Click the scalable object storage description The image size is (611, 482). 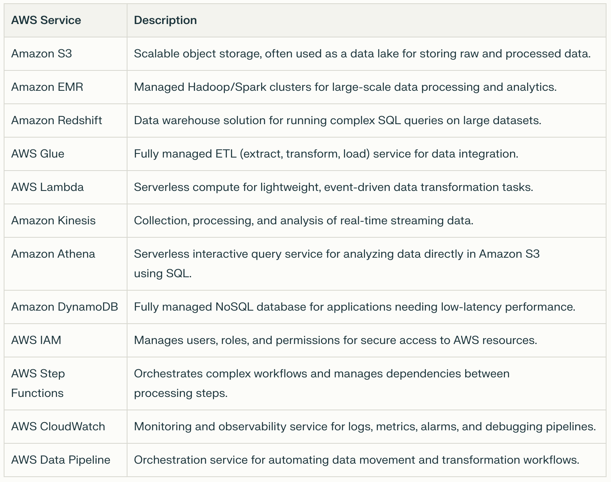[x=363, y=54]
